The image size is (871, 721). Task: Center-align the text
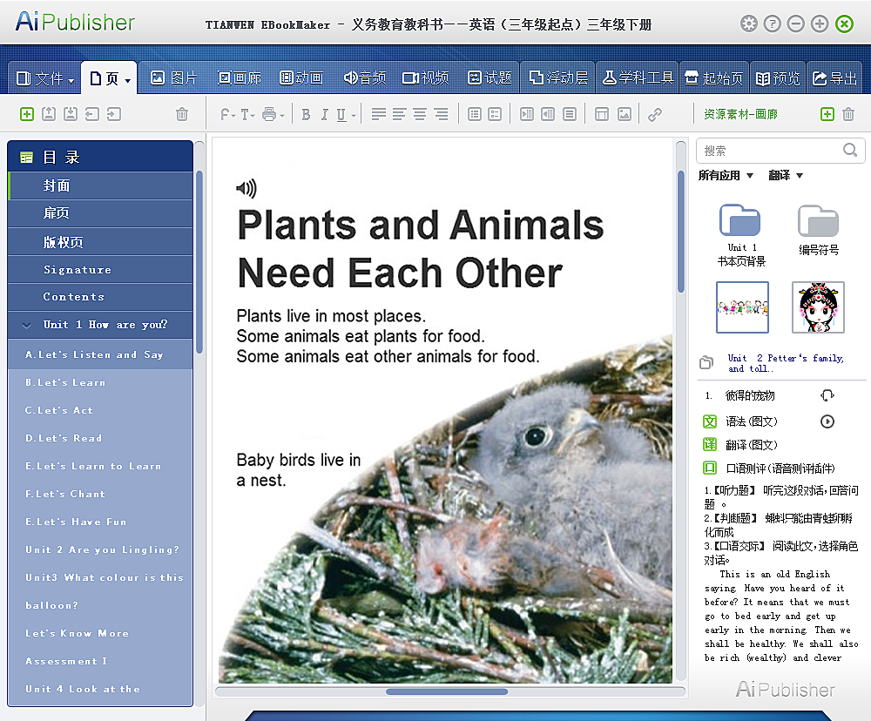(x=420, y=114)
